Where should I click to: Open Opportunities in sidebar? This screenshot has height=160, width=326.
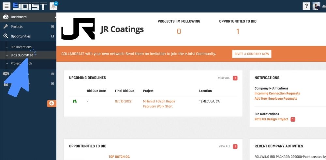(21, 36)
